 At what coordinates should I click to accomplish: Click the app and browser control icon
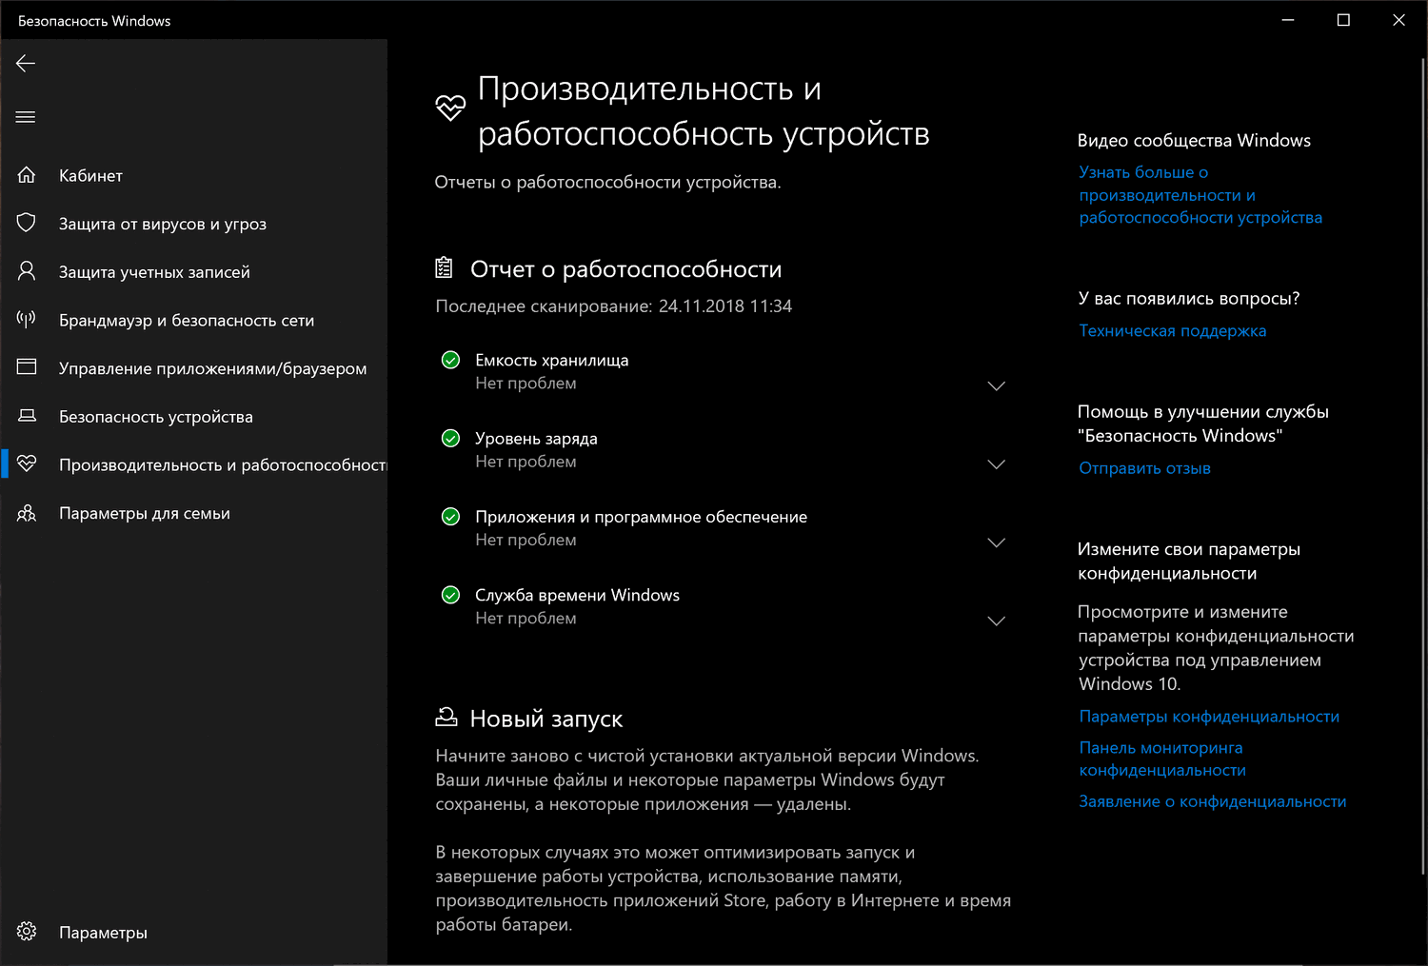(x=27, y=367)
